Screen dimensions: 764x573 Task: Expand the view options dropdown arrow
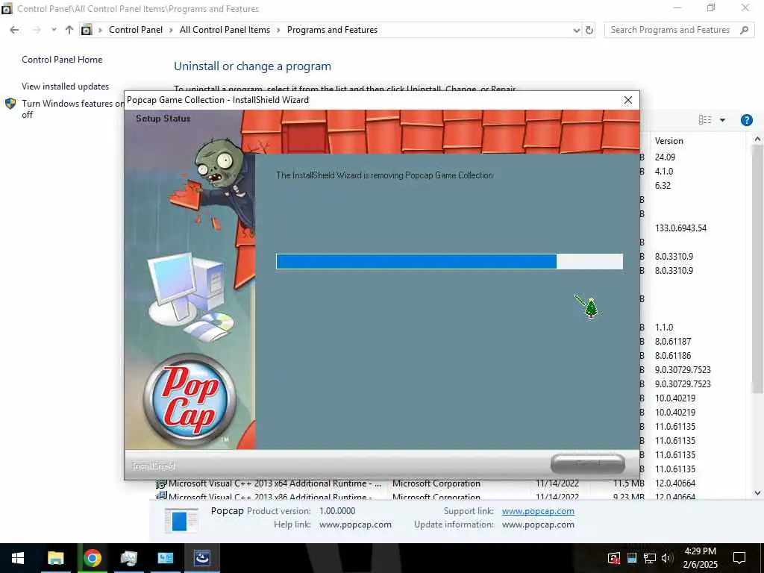[722, 120]
